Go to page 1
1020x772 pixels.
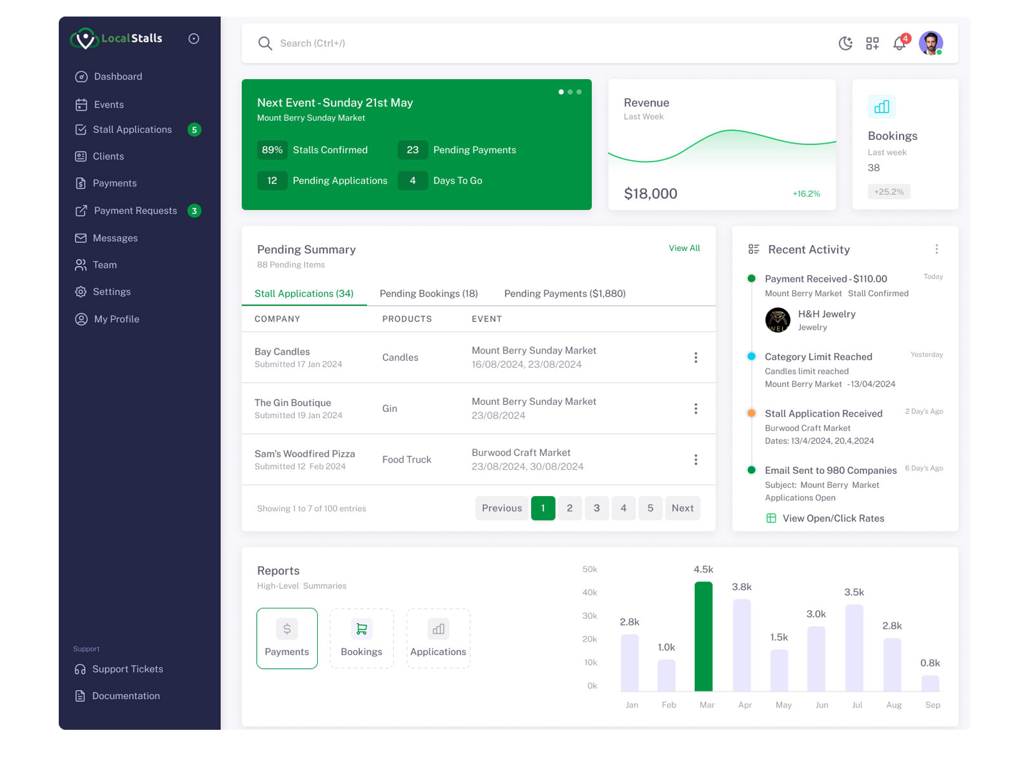[x=543, y=508]
